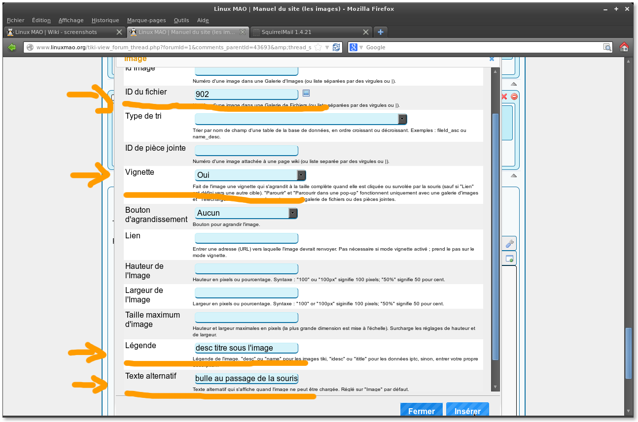Reload the current page

click(x=336, y=47)
